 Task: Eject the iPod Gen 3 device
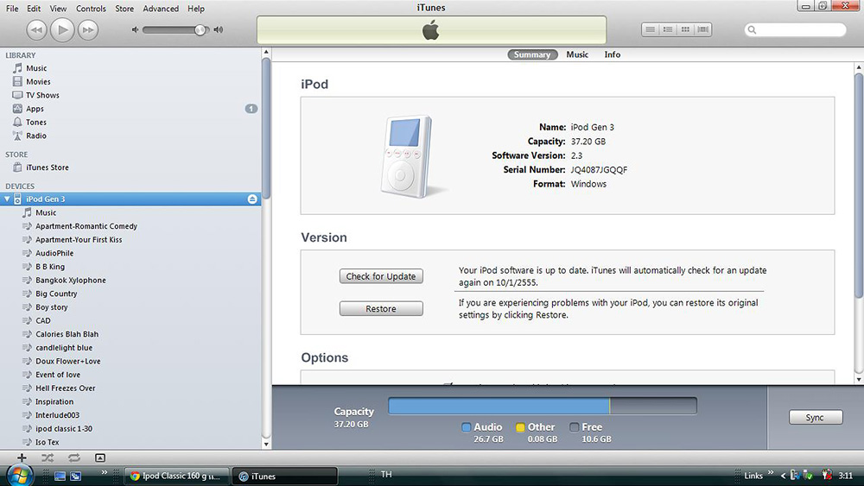[x=252, y=199]
